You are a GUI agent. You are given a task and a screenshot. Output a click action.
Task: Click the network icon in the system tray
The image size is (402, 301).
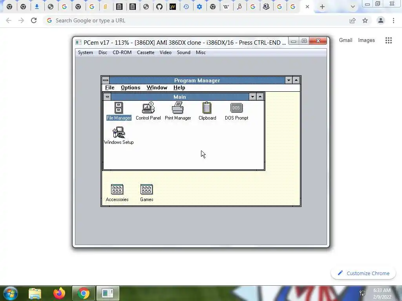[x=362, y=293]
